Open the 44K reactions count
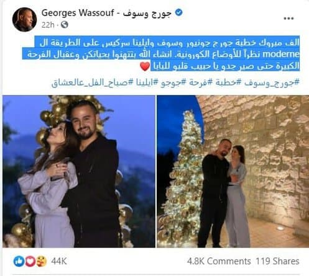 click(x=59, y=261)
